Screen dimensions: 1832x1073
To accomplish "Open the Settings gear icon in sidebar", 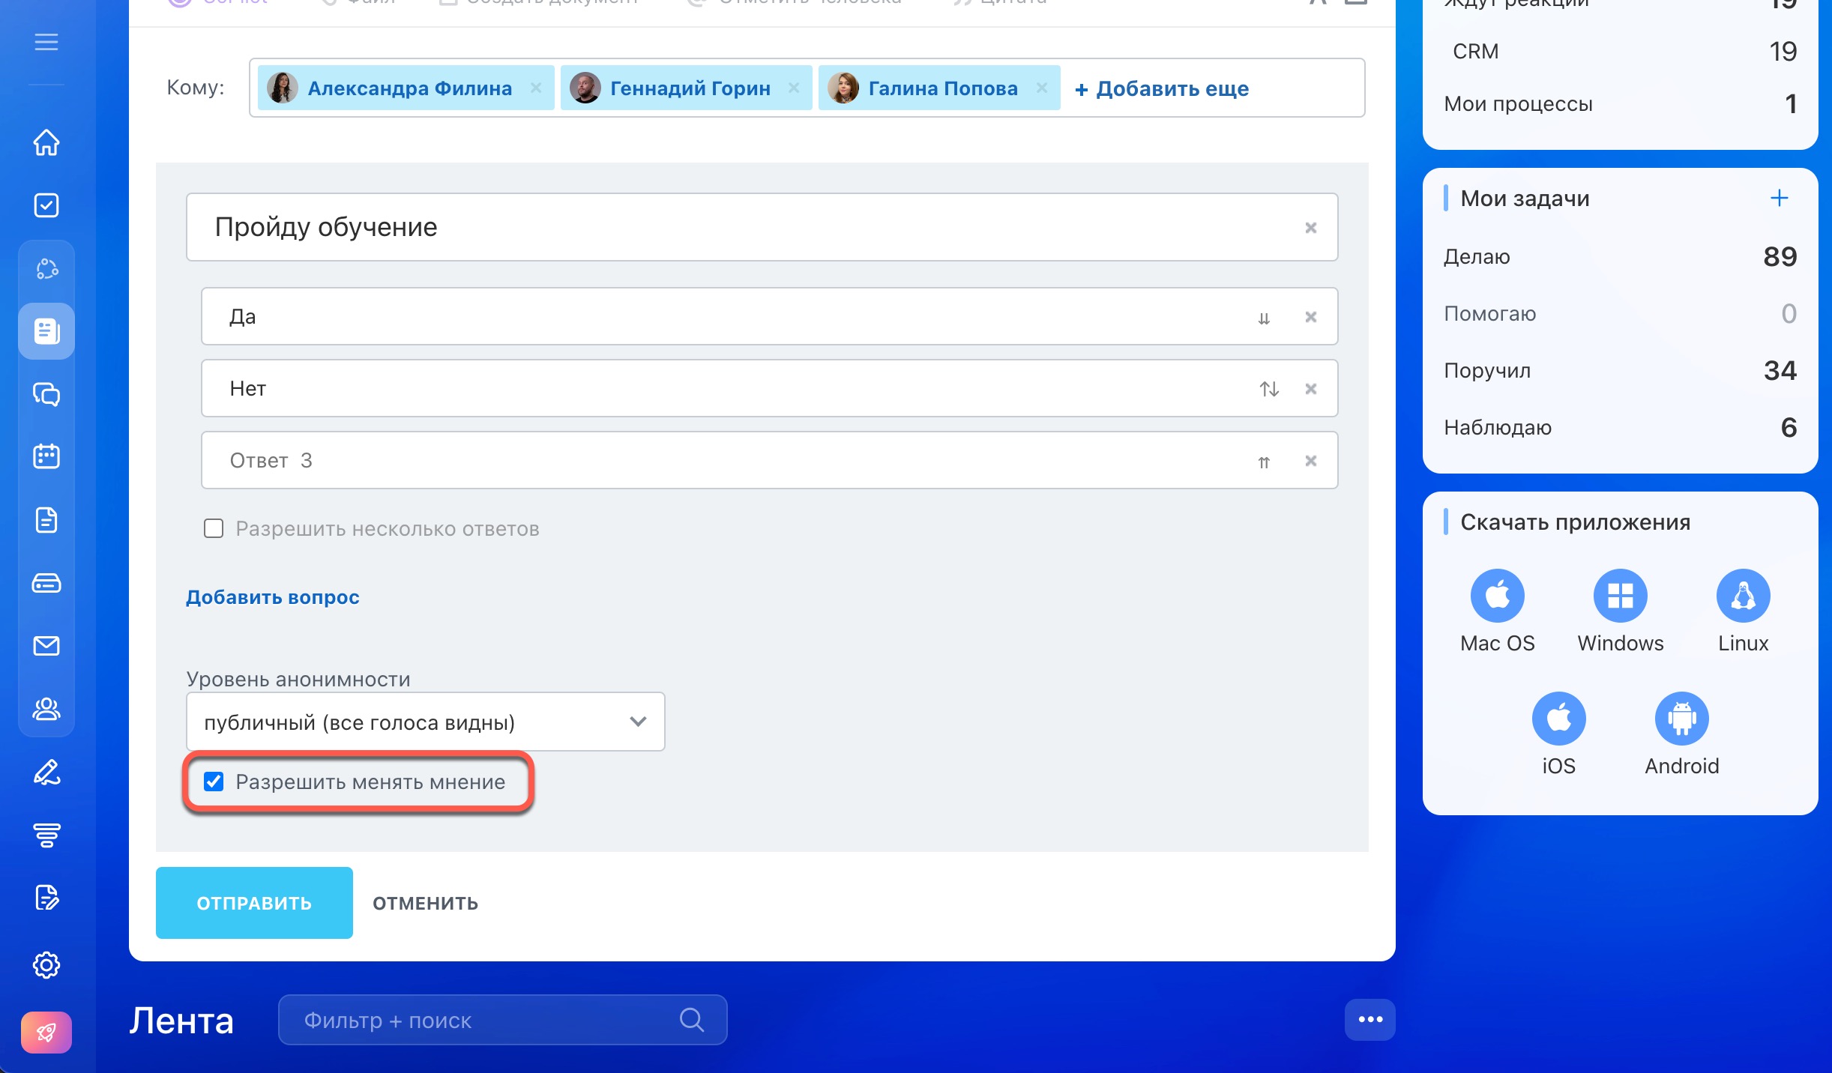I will point(46,965).
